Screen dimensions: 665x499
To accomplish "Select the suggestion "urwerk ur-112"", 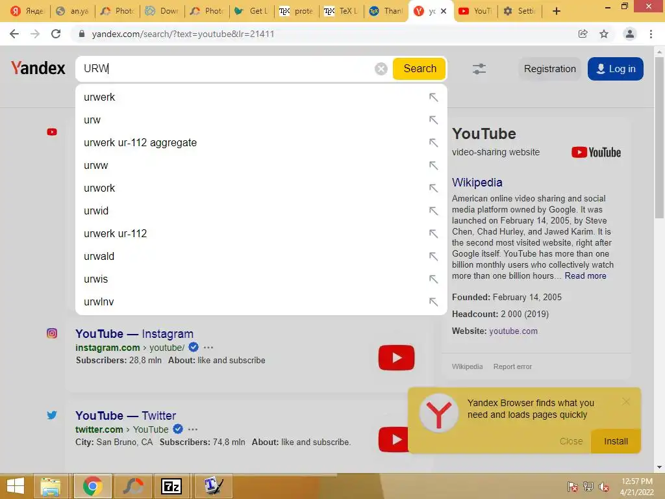I will click(x=261, y=234).
